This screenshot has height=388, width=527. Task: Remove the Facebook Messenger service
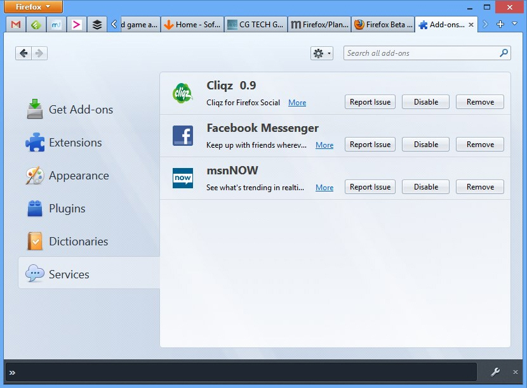(x=480, y=145)
